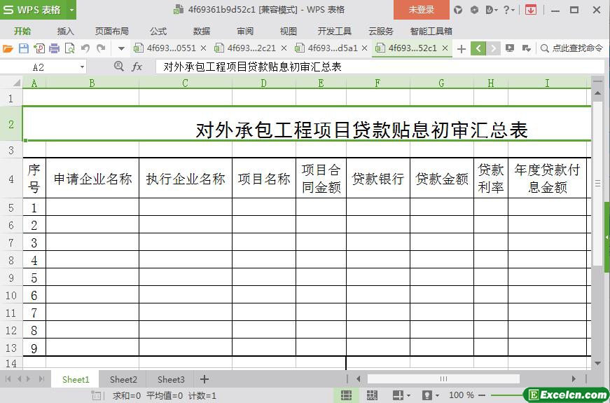
Task: Click the Open folder icon in quick toolbar
Action: [x=8, y=48]
